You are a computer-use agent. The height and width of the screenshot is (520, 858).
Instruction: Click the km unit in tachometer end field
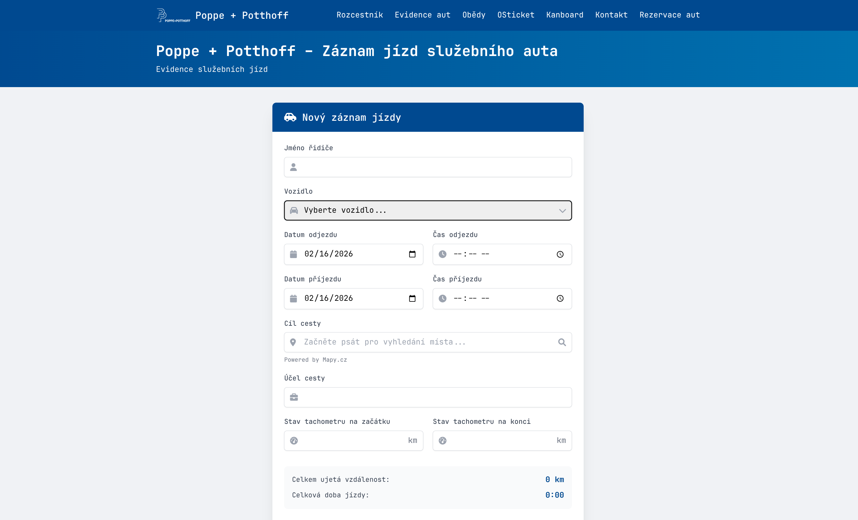pos(561,441)
